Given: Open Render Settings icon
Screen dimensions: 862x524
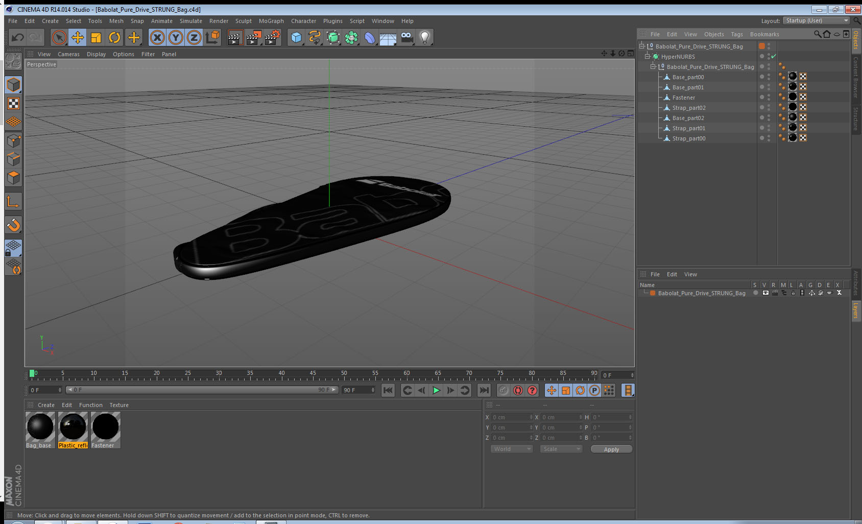Looking at the screenshot, I should 272,37.
